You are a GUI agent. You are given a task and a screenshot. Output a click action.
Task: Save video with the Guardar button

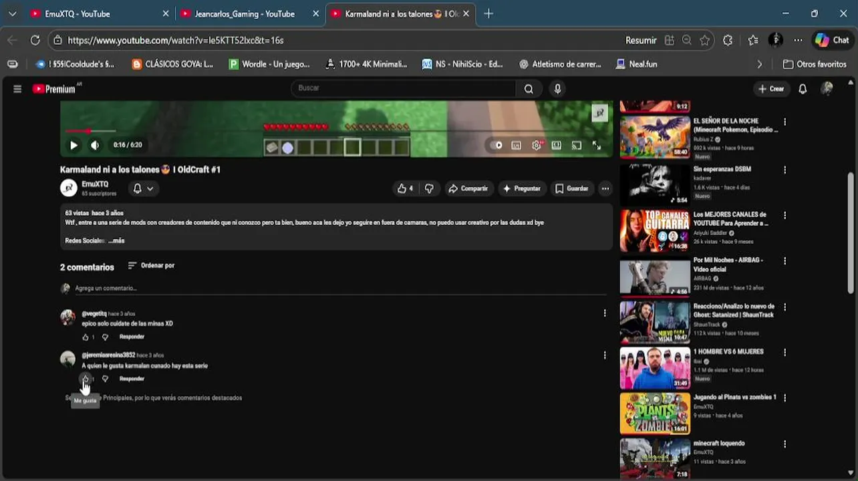click(572, 188)
